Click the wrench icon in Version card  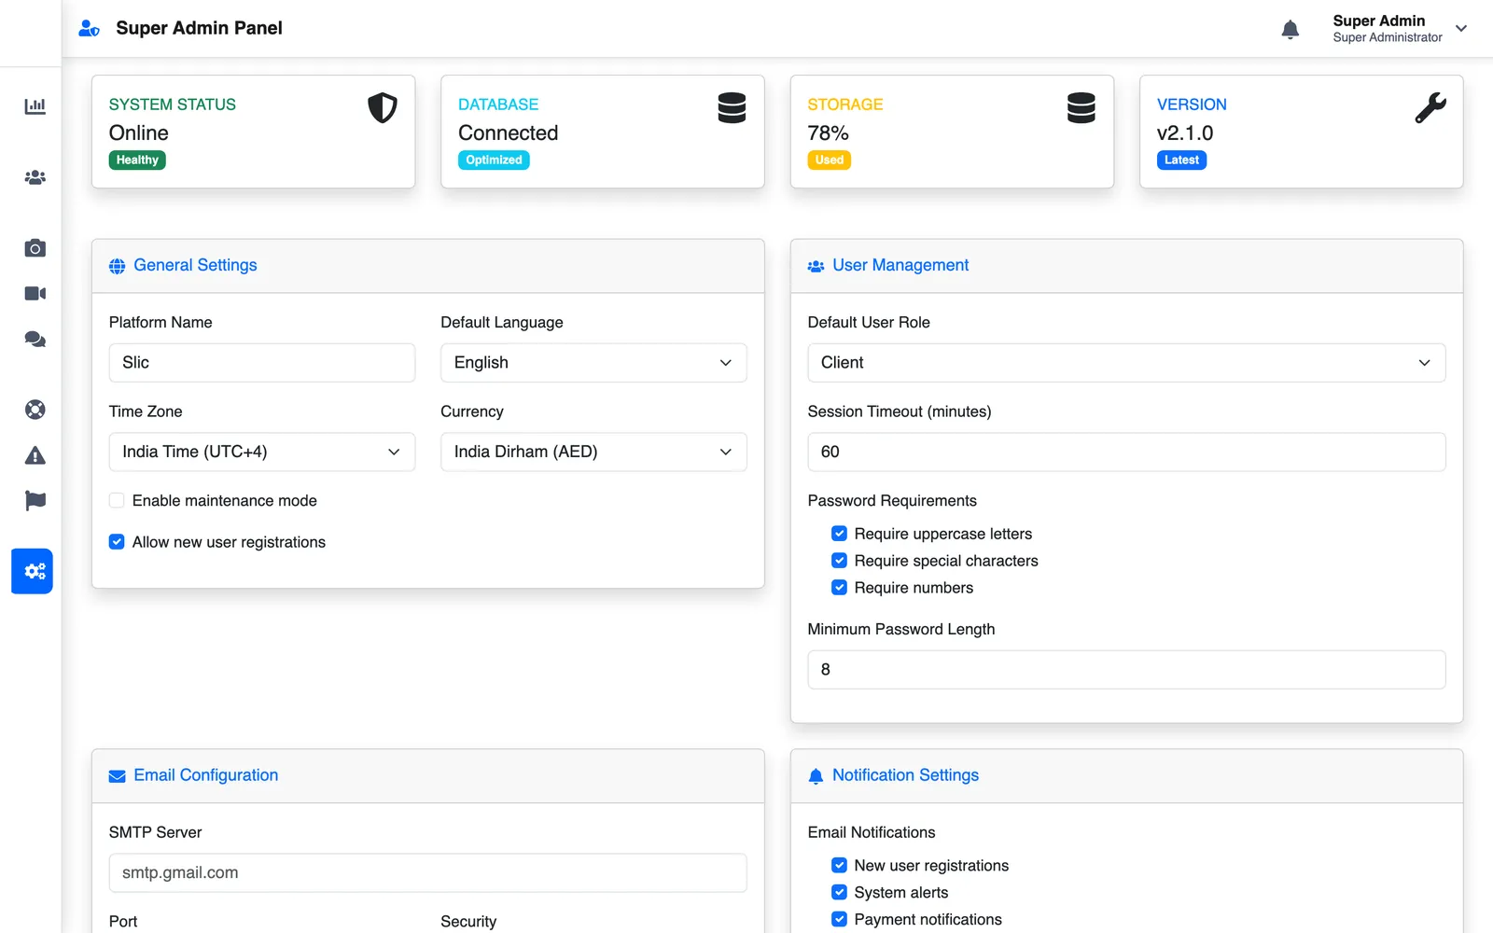coord(1430,108)
